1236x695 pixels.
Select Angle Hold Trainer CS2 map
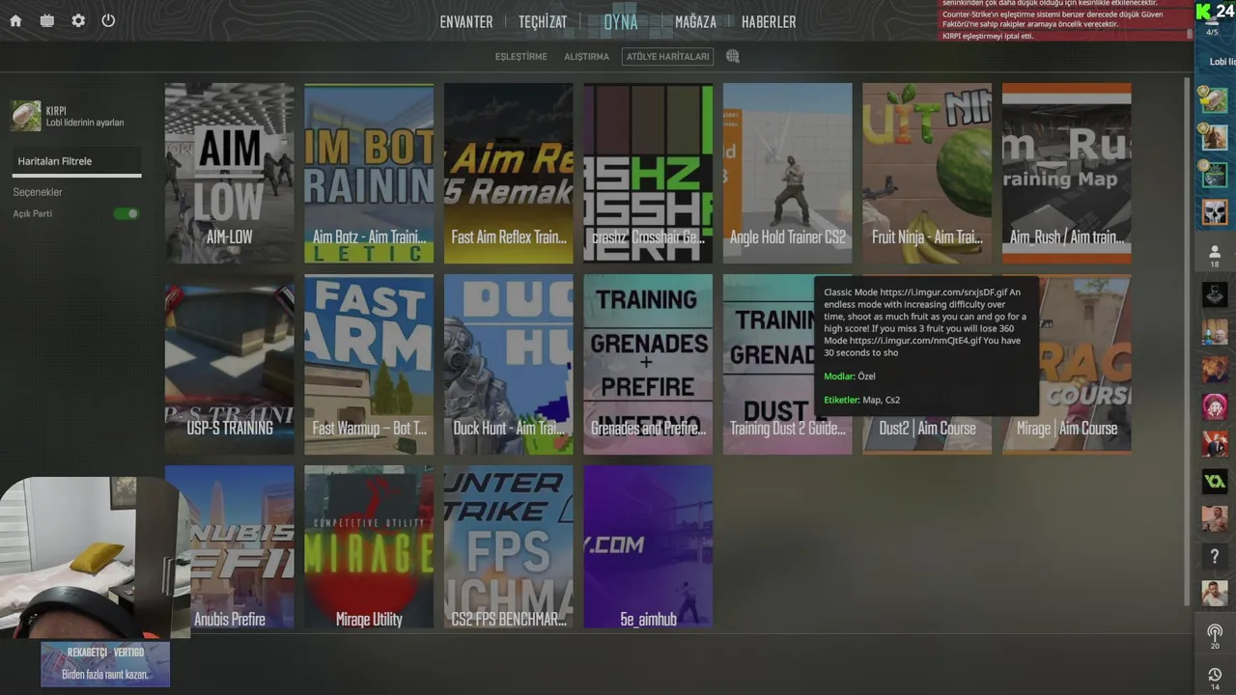[787, 173]
